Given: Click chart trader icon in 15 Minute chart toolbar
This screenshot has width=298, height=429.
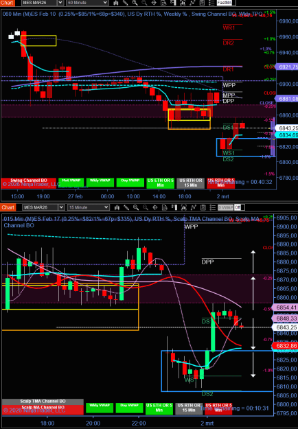Looking at the screenshot, I should 174,207.
